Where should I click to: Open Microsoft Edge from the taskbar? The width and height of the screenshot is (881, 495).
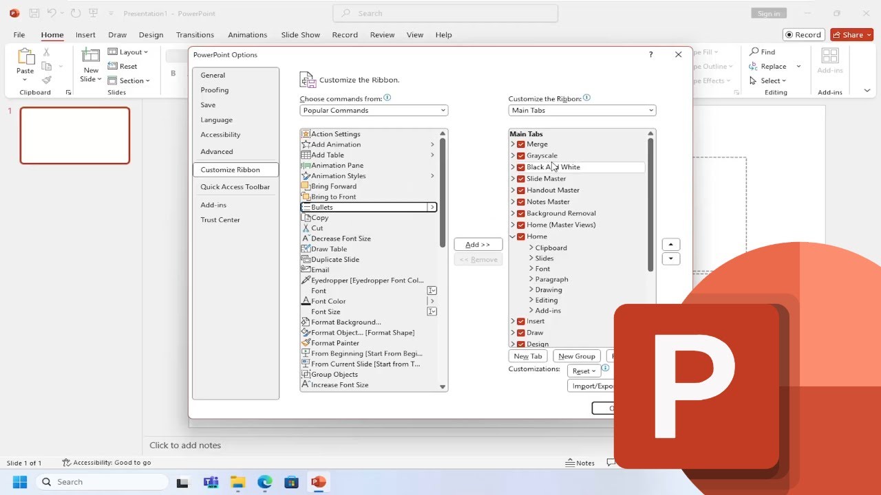coord(264,482)
